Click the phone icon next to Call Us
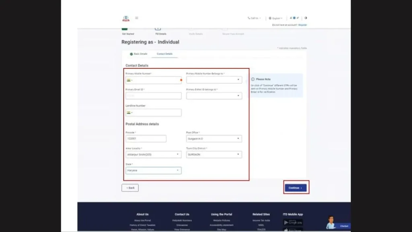This screenshot has height=232, width=412. (248, 18)
